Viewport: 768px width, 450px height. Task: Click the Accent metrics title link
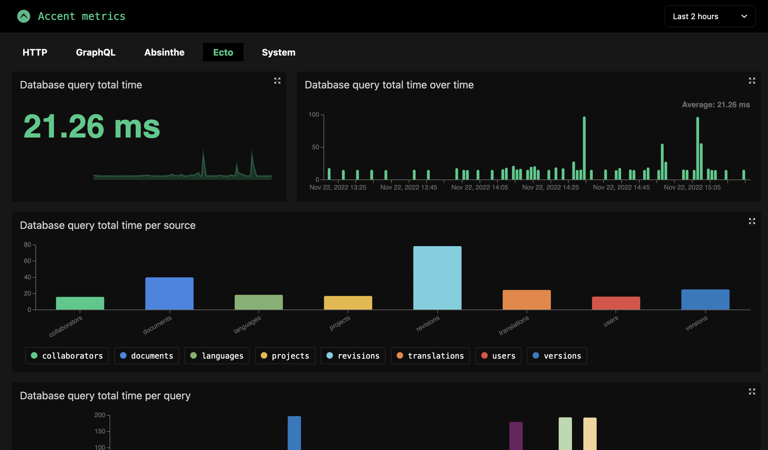point(81,16)
